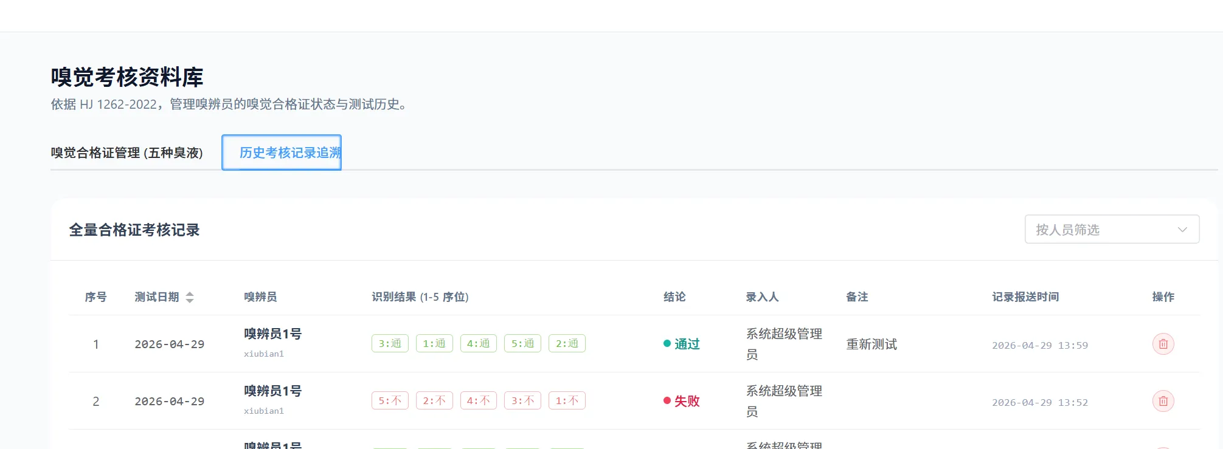Click the 嗅辨员 column header

pyautogui.click(x=260, y=297)
